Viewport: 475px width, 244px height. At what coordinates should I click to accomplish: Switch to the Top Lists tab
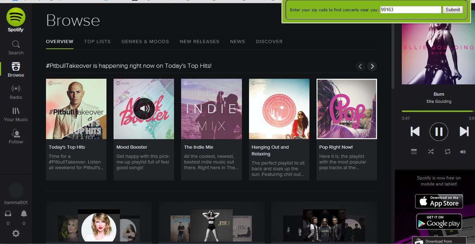pos(97,41)
